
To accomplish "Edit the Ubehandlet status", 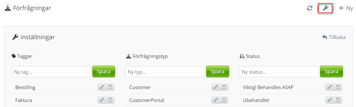I will point(330,100).
